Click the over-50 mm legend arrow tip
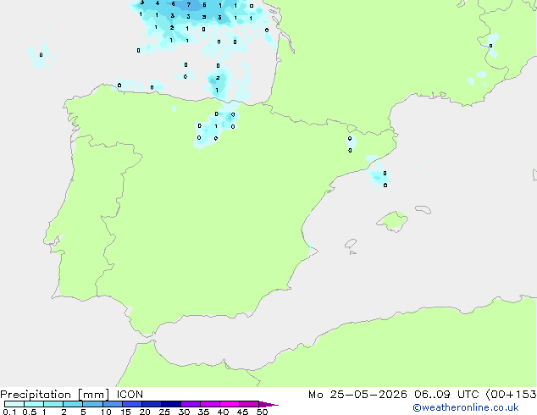Screen dimensions: 537x415 click(268, 404)
